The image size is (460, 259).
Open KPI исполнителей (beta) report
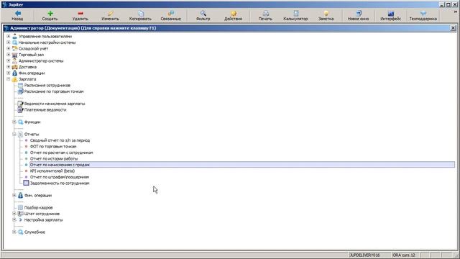click(52, 171)
